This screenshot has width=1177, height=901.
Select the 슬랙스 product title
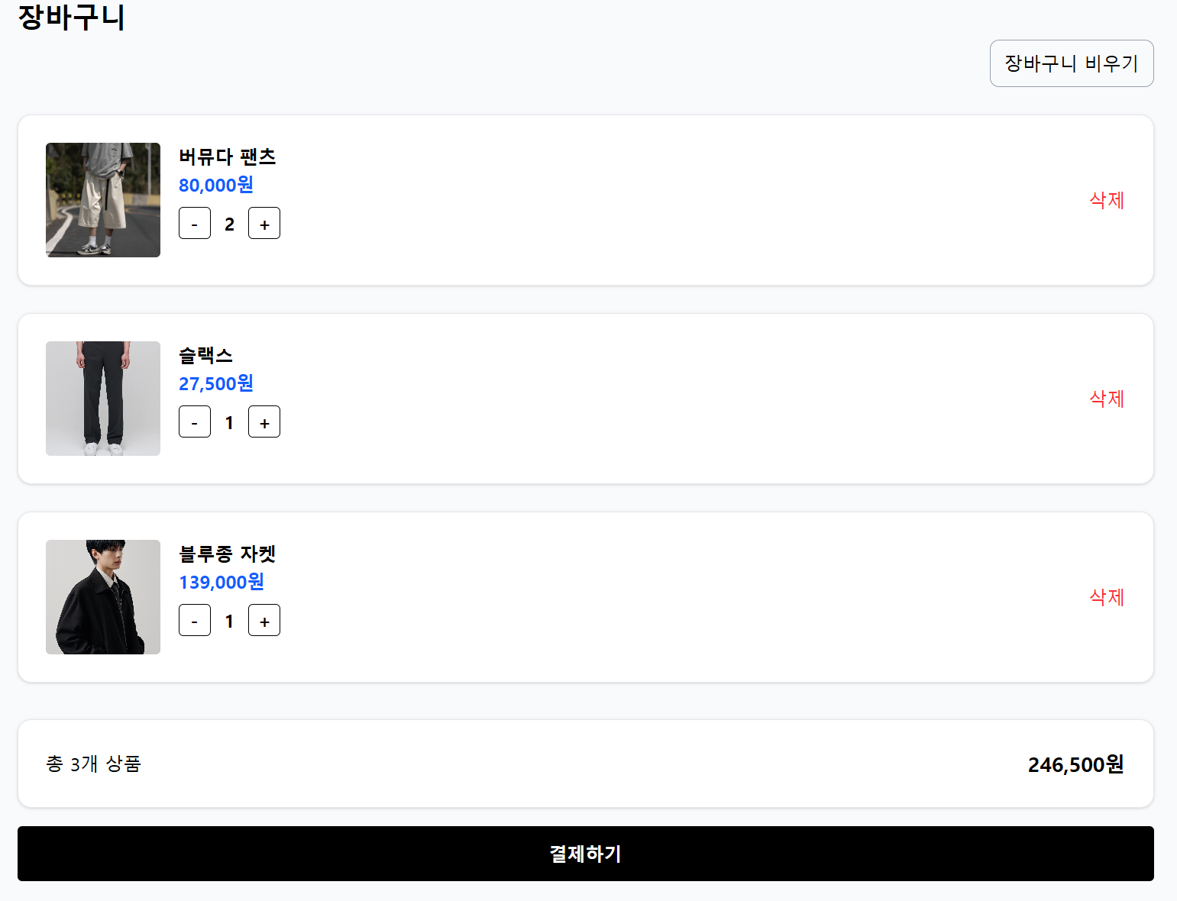pyautogui.click(x=205, y=355)
